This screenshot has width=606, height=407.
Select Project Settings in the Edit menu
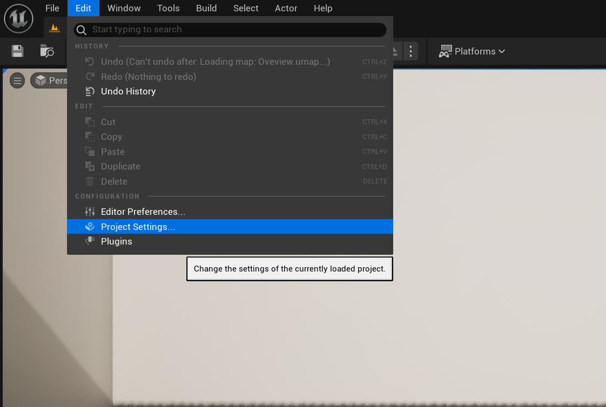(138, 226)
